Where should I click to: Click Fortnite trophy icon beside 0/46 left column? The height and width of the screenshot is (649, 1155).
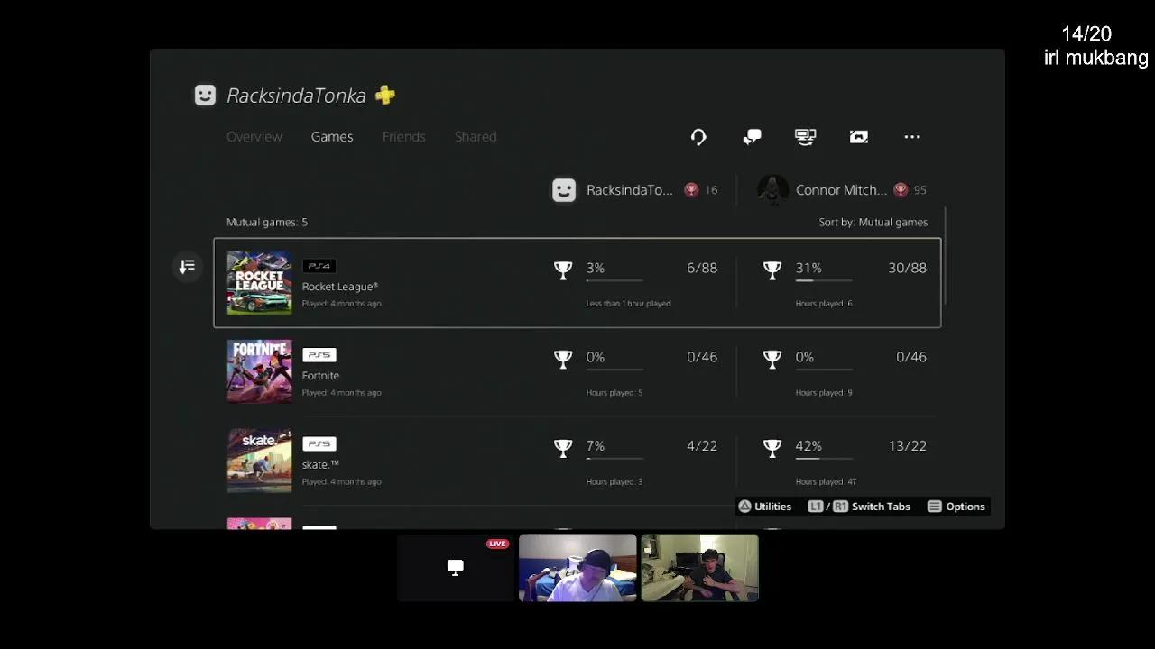[563, 359]
